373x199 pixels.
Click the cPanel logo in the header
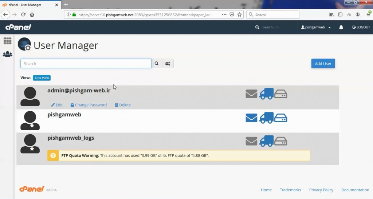pyautogui.click(x=18, y=27)
